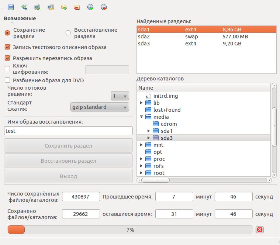Select the 'Восстановление раздела' radio button
This screenshot has height=245, width=280.
click(68, 33)
